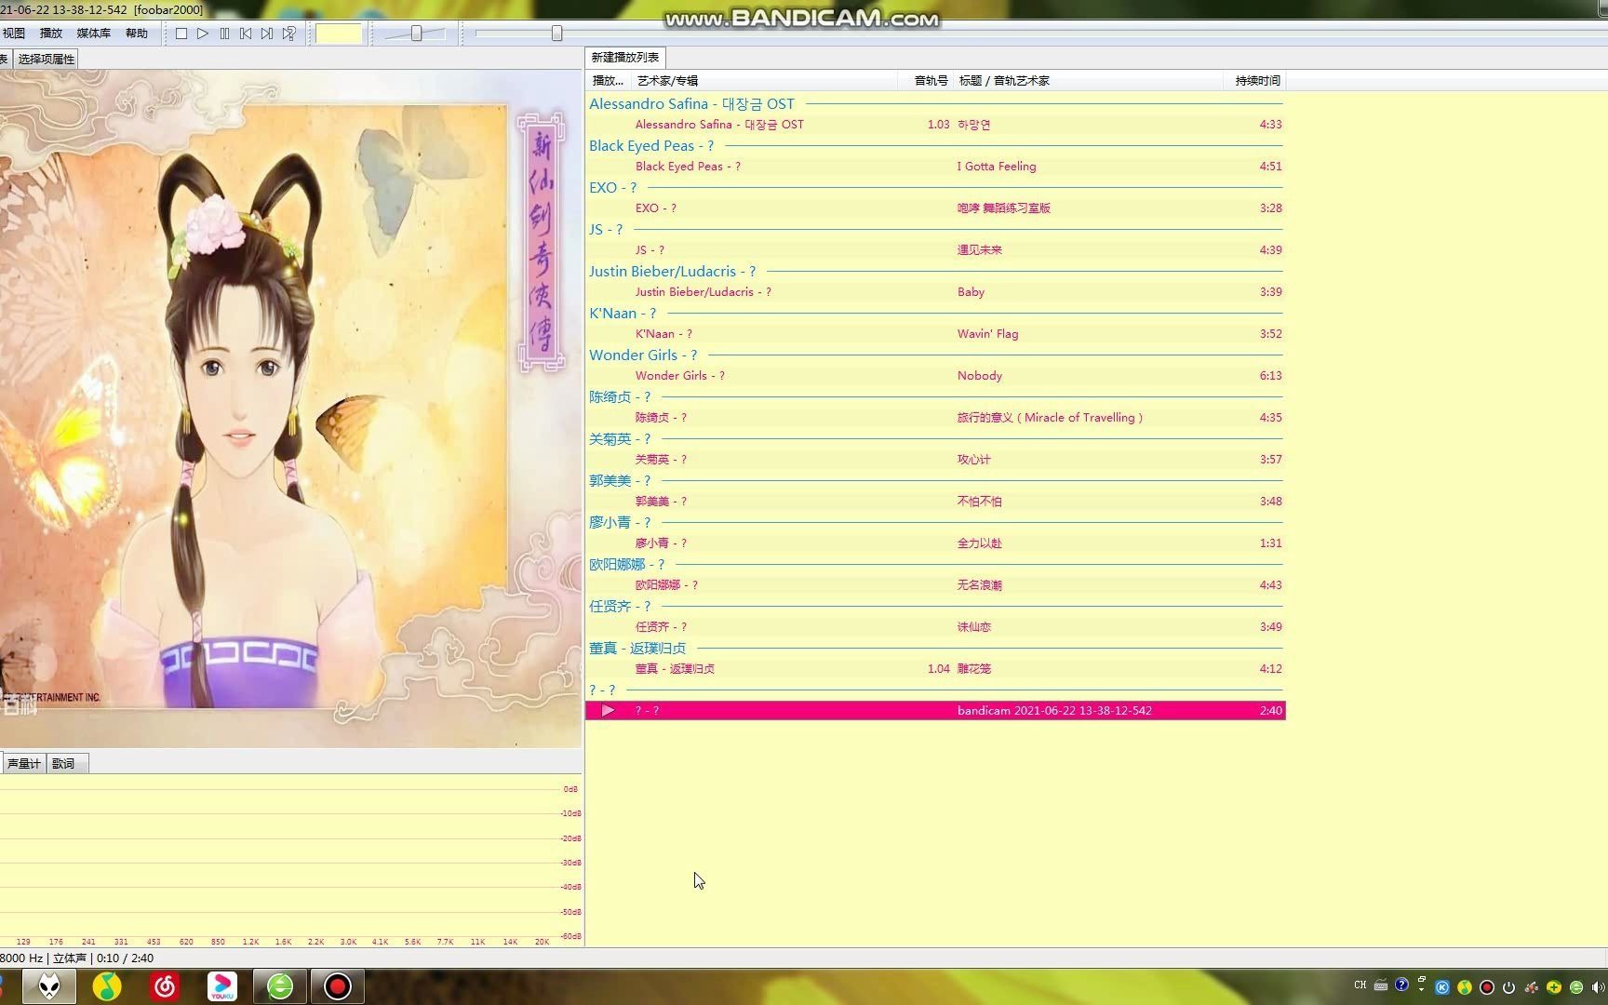This screenshot has height=1005, width=1608.
Task: Open Bandicam recorder from the taskbar
Action: [x=338, y=986]
